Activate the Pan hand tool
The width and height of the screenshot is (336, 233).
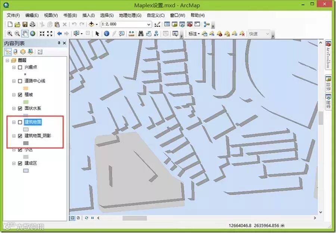click(25, 34)
